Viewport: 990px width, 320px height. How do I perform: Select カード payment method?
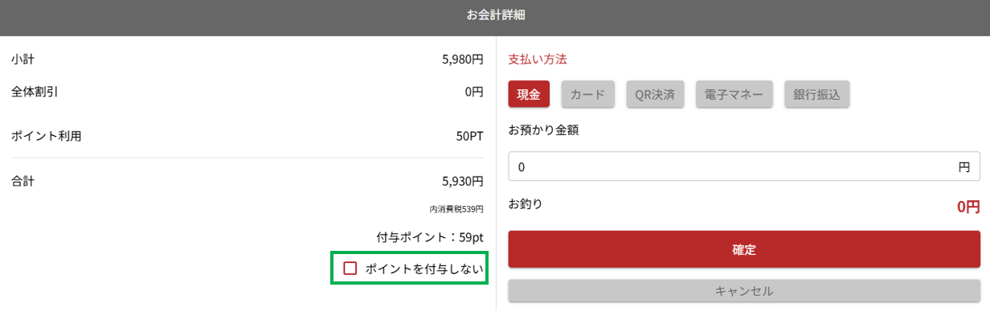point(587,94)
